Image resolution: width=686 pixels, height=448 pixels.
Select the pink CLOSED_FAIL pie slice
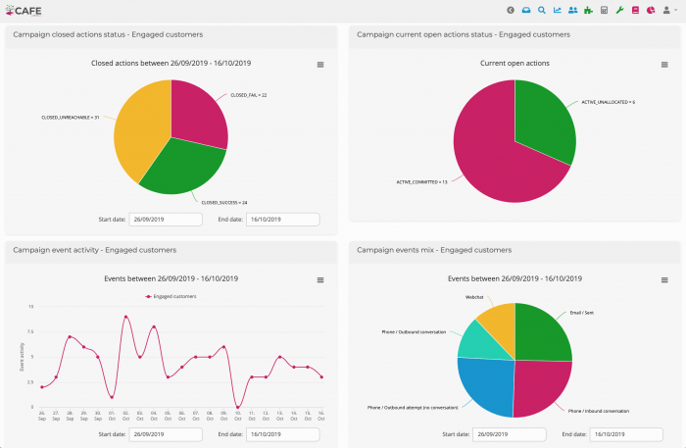(x=197, y=114)
